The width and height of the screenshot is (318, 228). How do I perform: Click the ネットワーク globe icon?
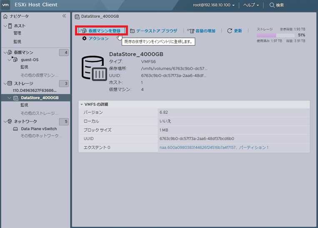coord(10,121)
